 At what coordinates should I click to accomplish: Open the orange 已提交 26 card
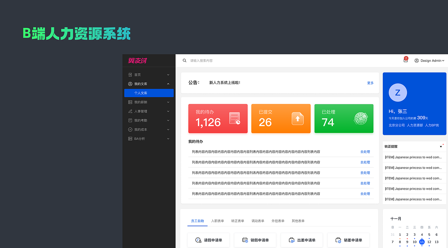click(x=281, y=118)
